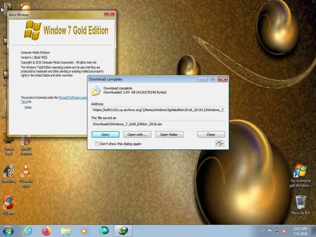Show hidden system tray icons arrow
The height and width of the screenshot is (237, 316).
click(262, 231)
